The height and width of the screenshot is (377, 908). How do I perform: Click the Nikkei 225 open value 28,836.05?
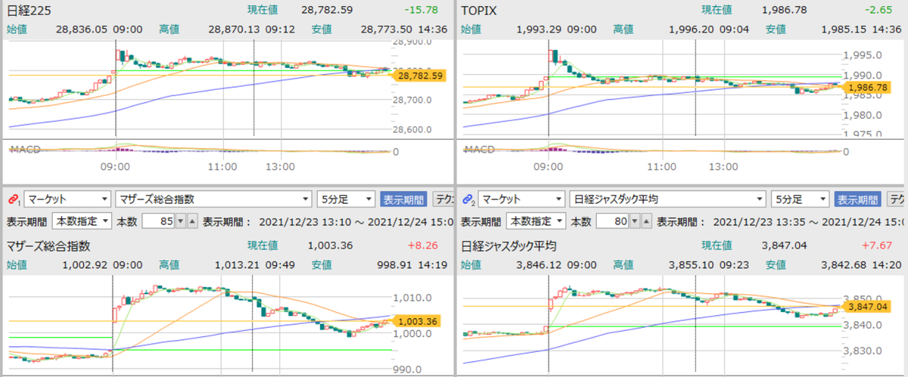[x=82, y=29]
